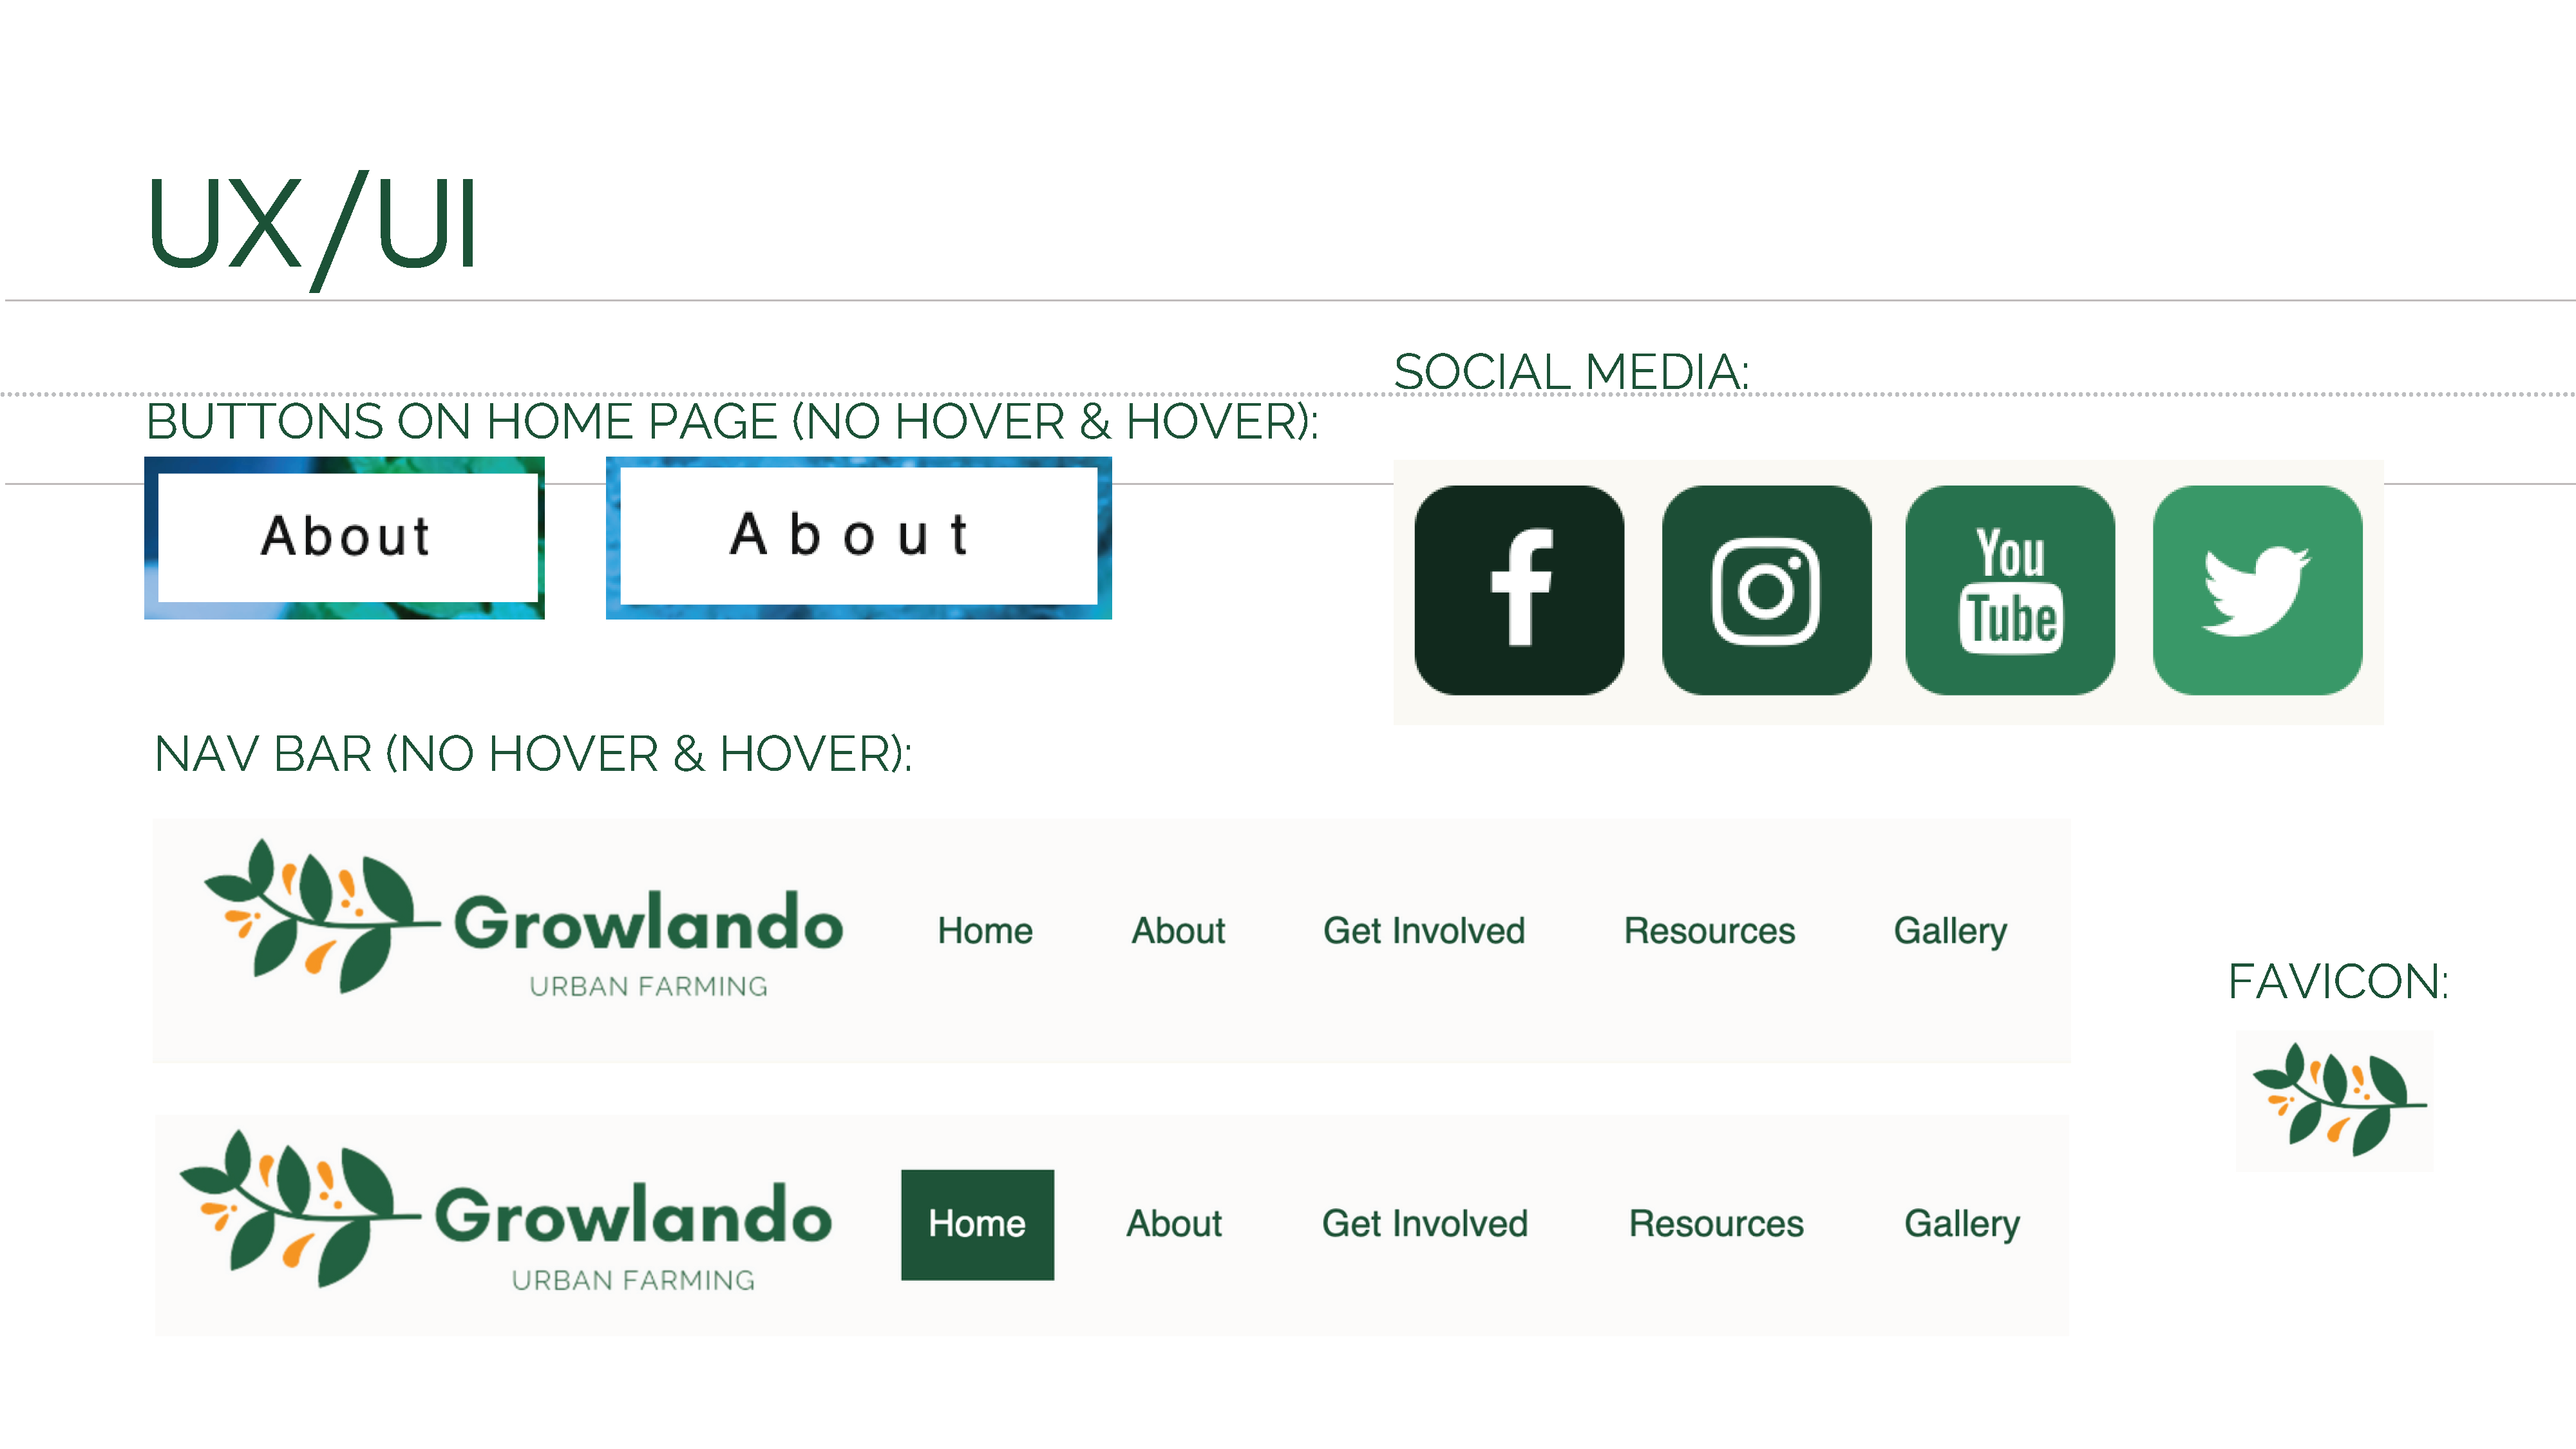Toggle the hover state on About button

(862, 536)
